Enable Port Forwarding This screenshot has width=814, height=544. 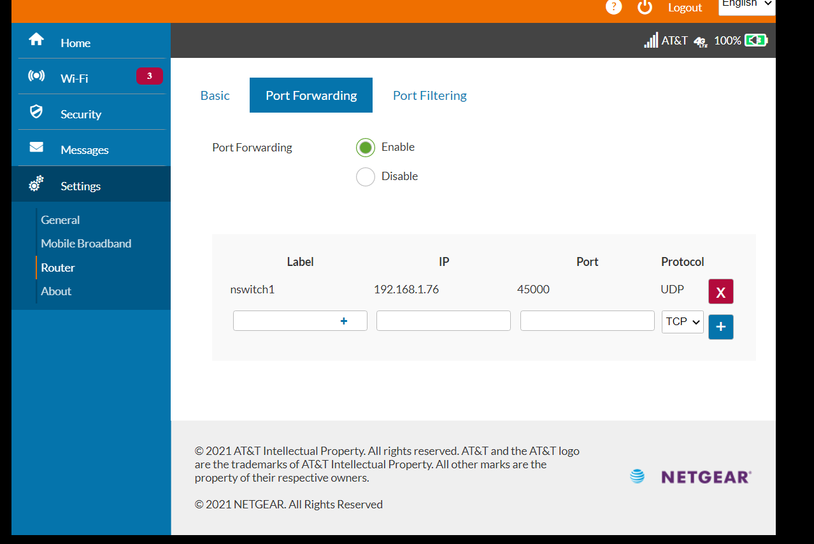pyautogui.click(x=365, y=147)
